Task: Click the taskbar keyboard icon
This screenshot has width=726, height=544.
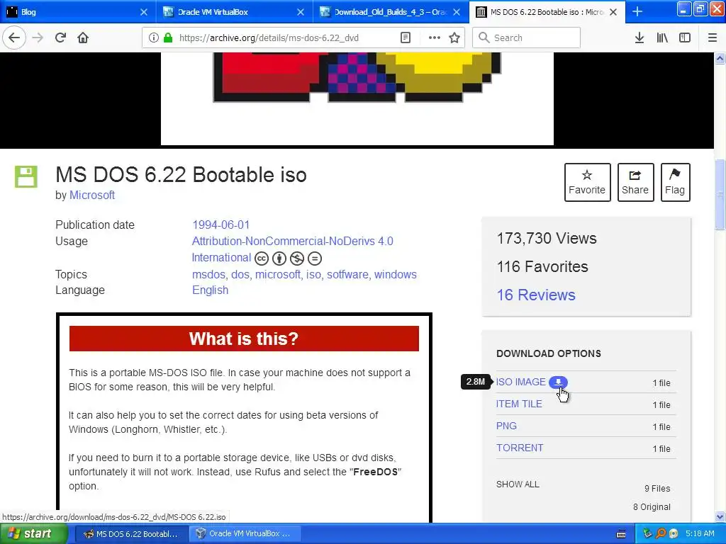Action: click(x=621, y=534)
